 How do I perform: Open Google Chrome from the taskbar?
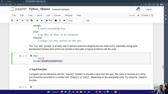77,92
